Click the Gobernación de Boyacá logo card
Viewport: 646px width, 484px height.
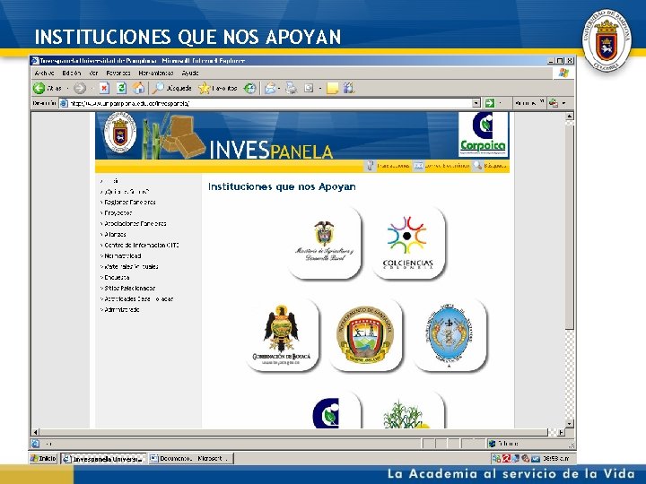(282, 335)
